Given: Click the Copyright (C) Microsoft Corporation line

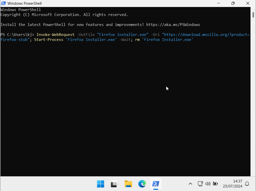Looking at the screenshot, I should (64, 15).
